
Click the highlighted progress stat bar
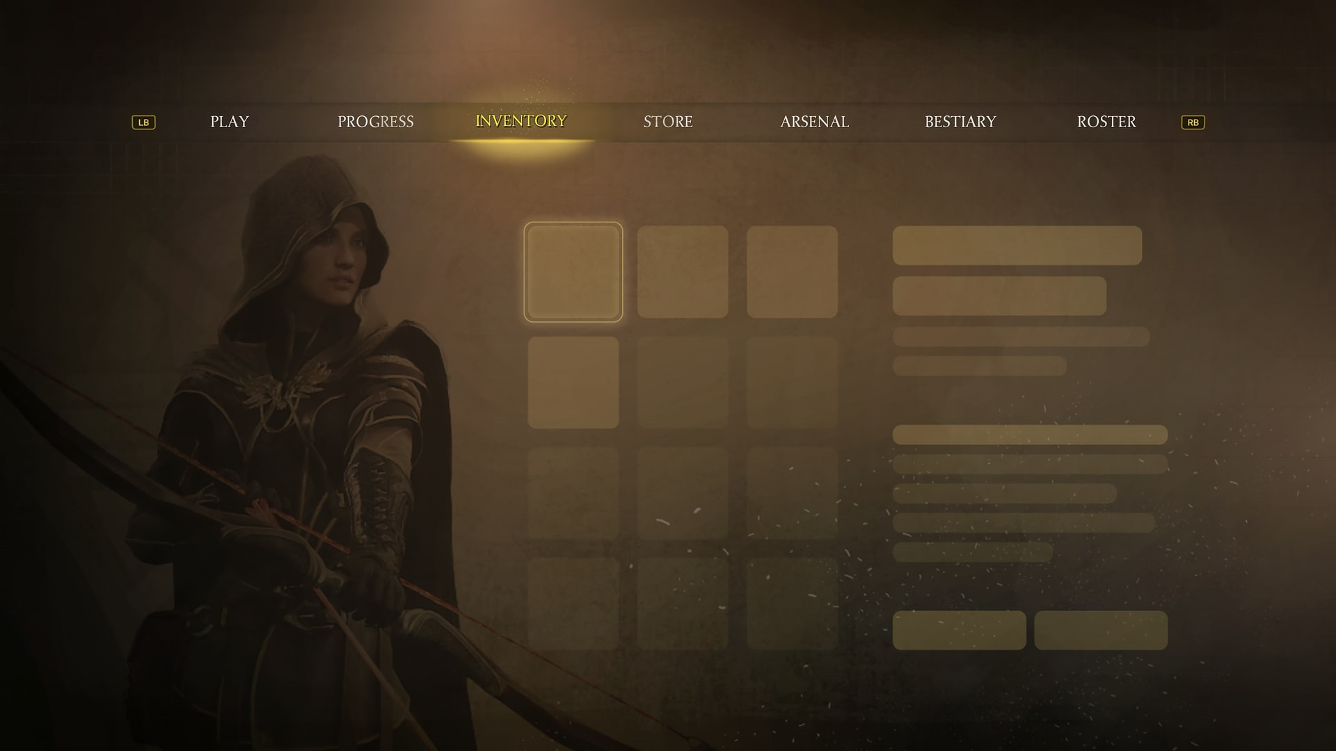pos(1030,435)
